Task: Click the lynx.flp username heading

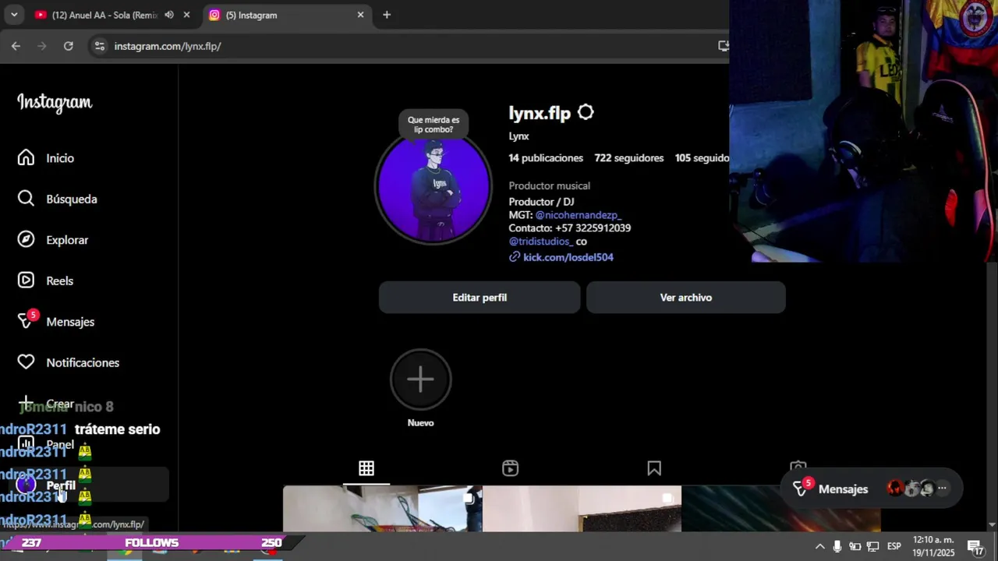Action: click(540, 114)
